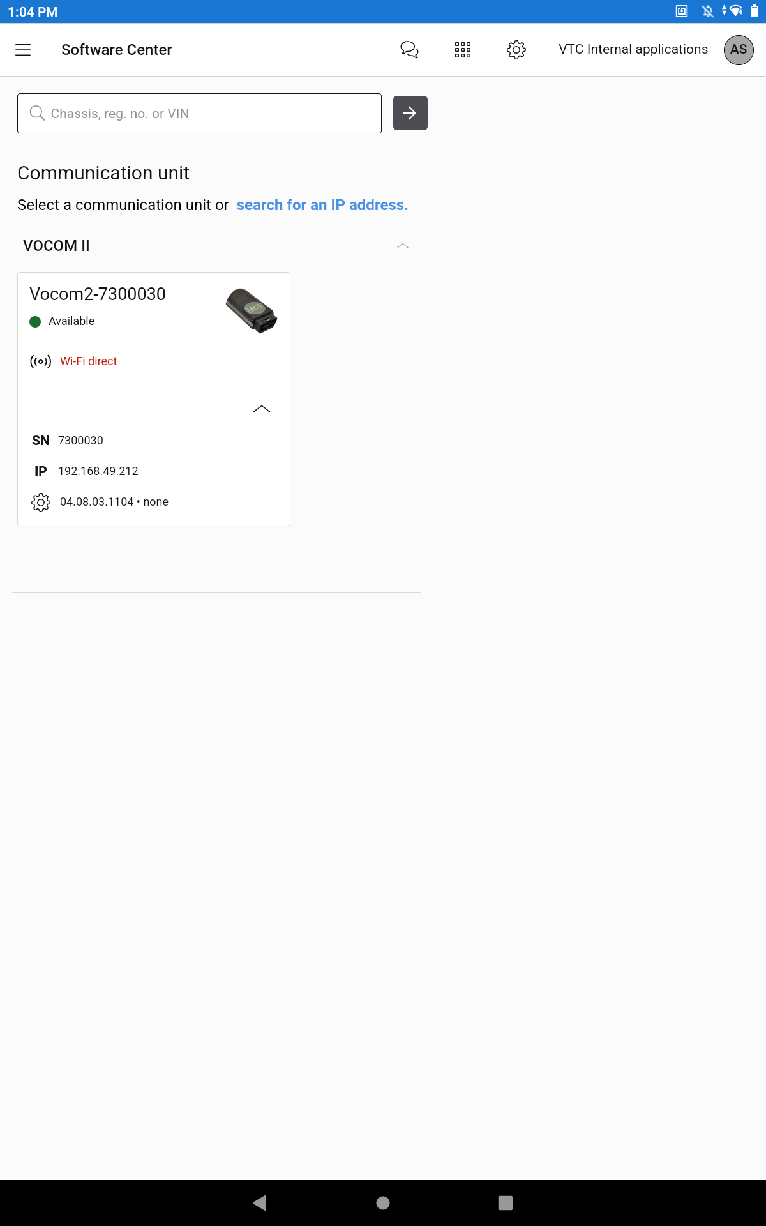
Task: Submit search with arrow button
Action: tap(410, 113)
